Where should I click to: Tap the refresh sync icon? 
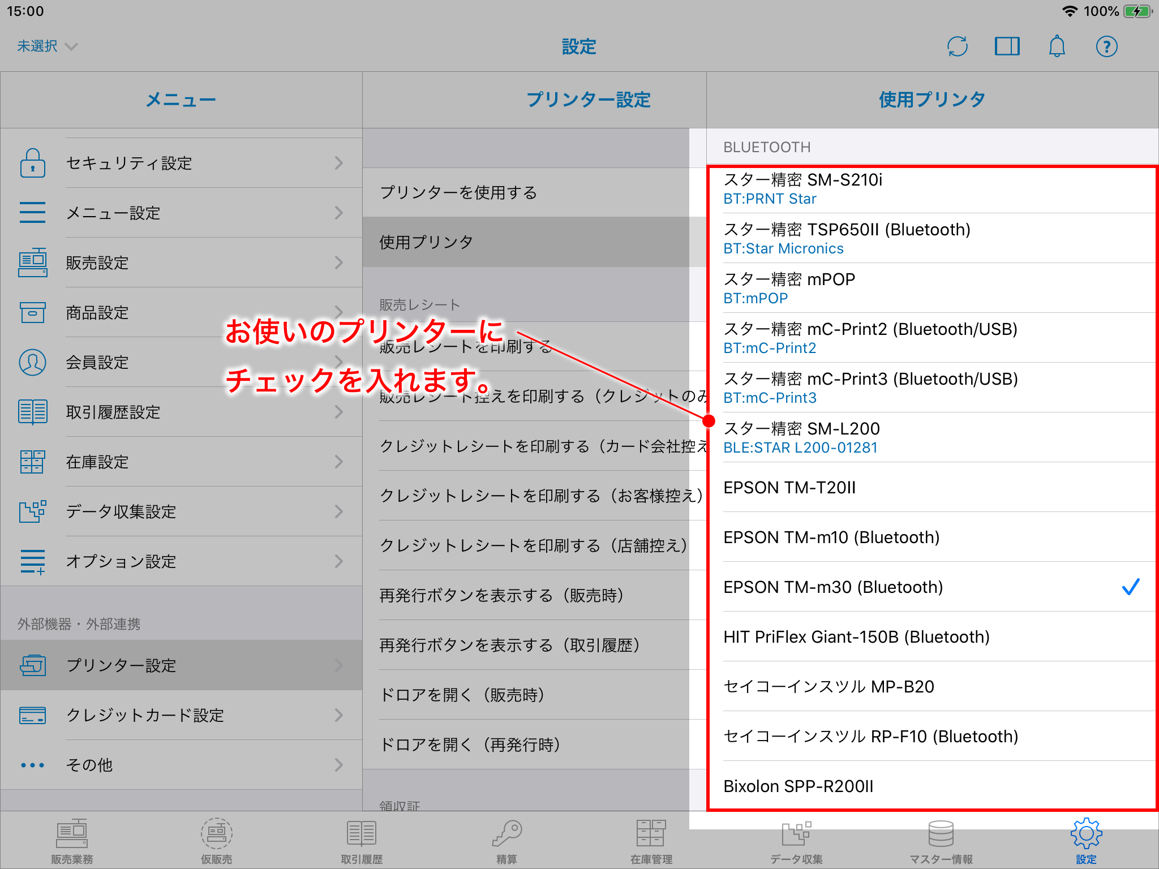[x=958, y=46]
